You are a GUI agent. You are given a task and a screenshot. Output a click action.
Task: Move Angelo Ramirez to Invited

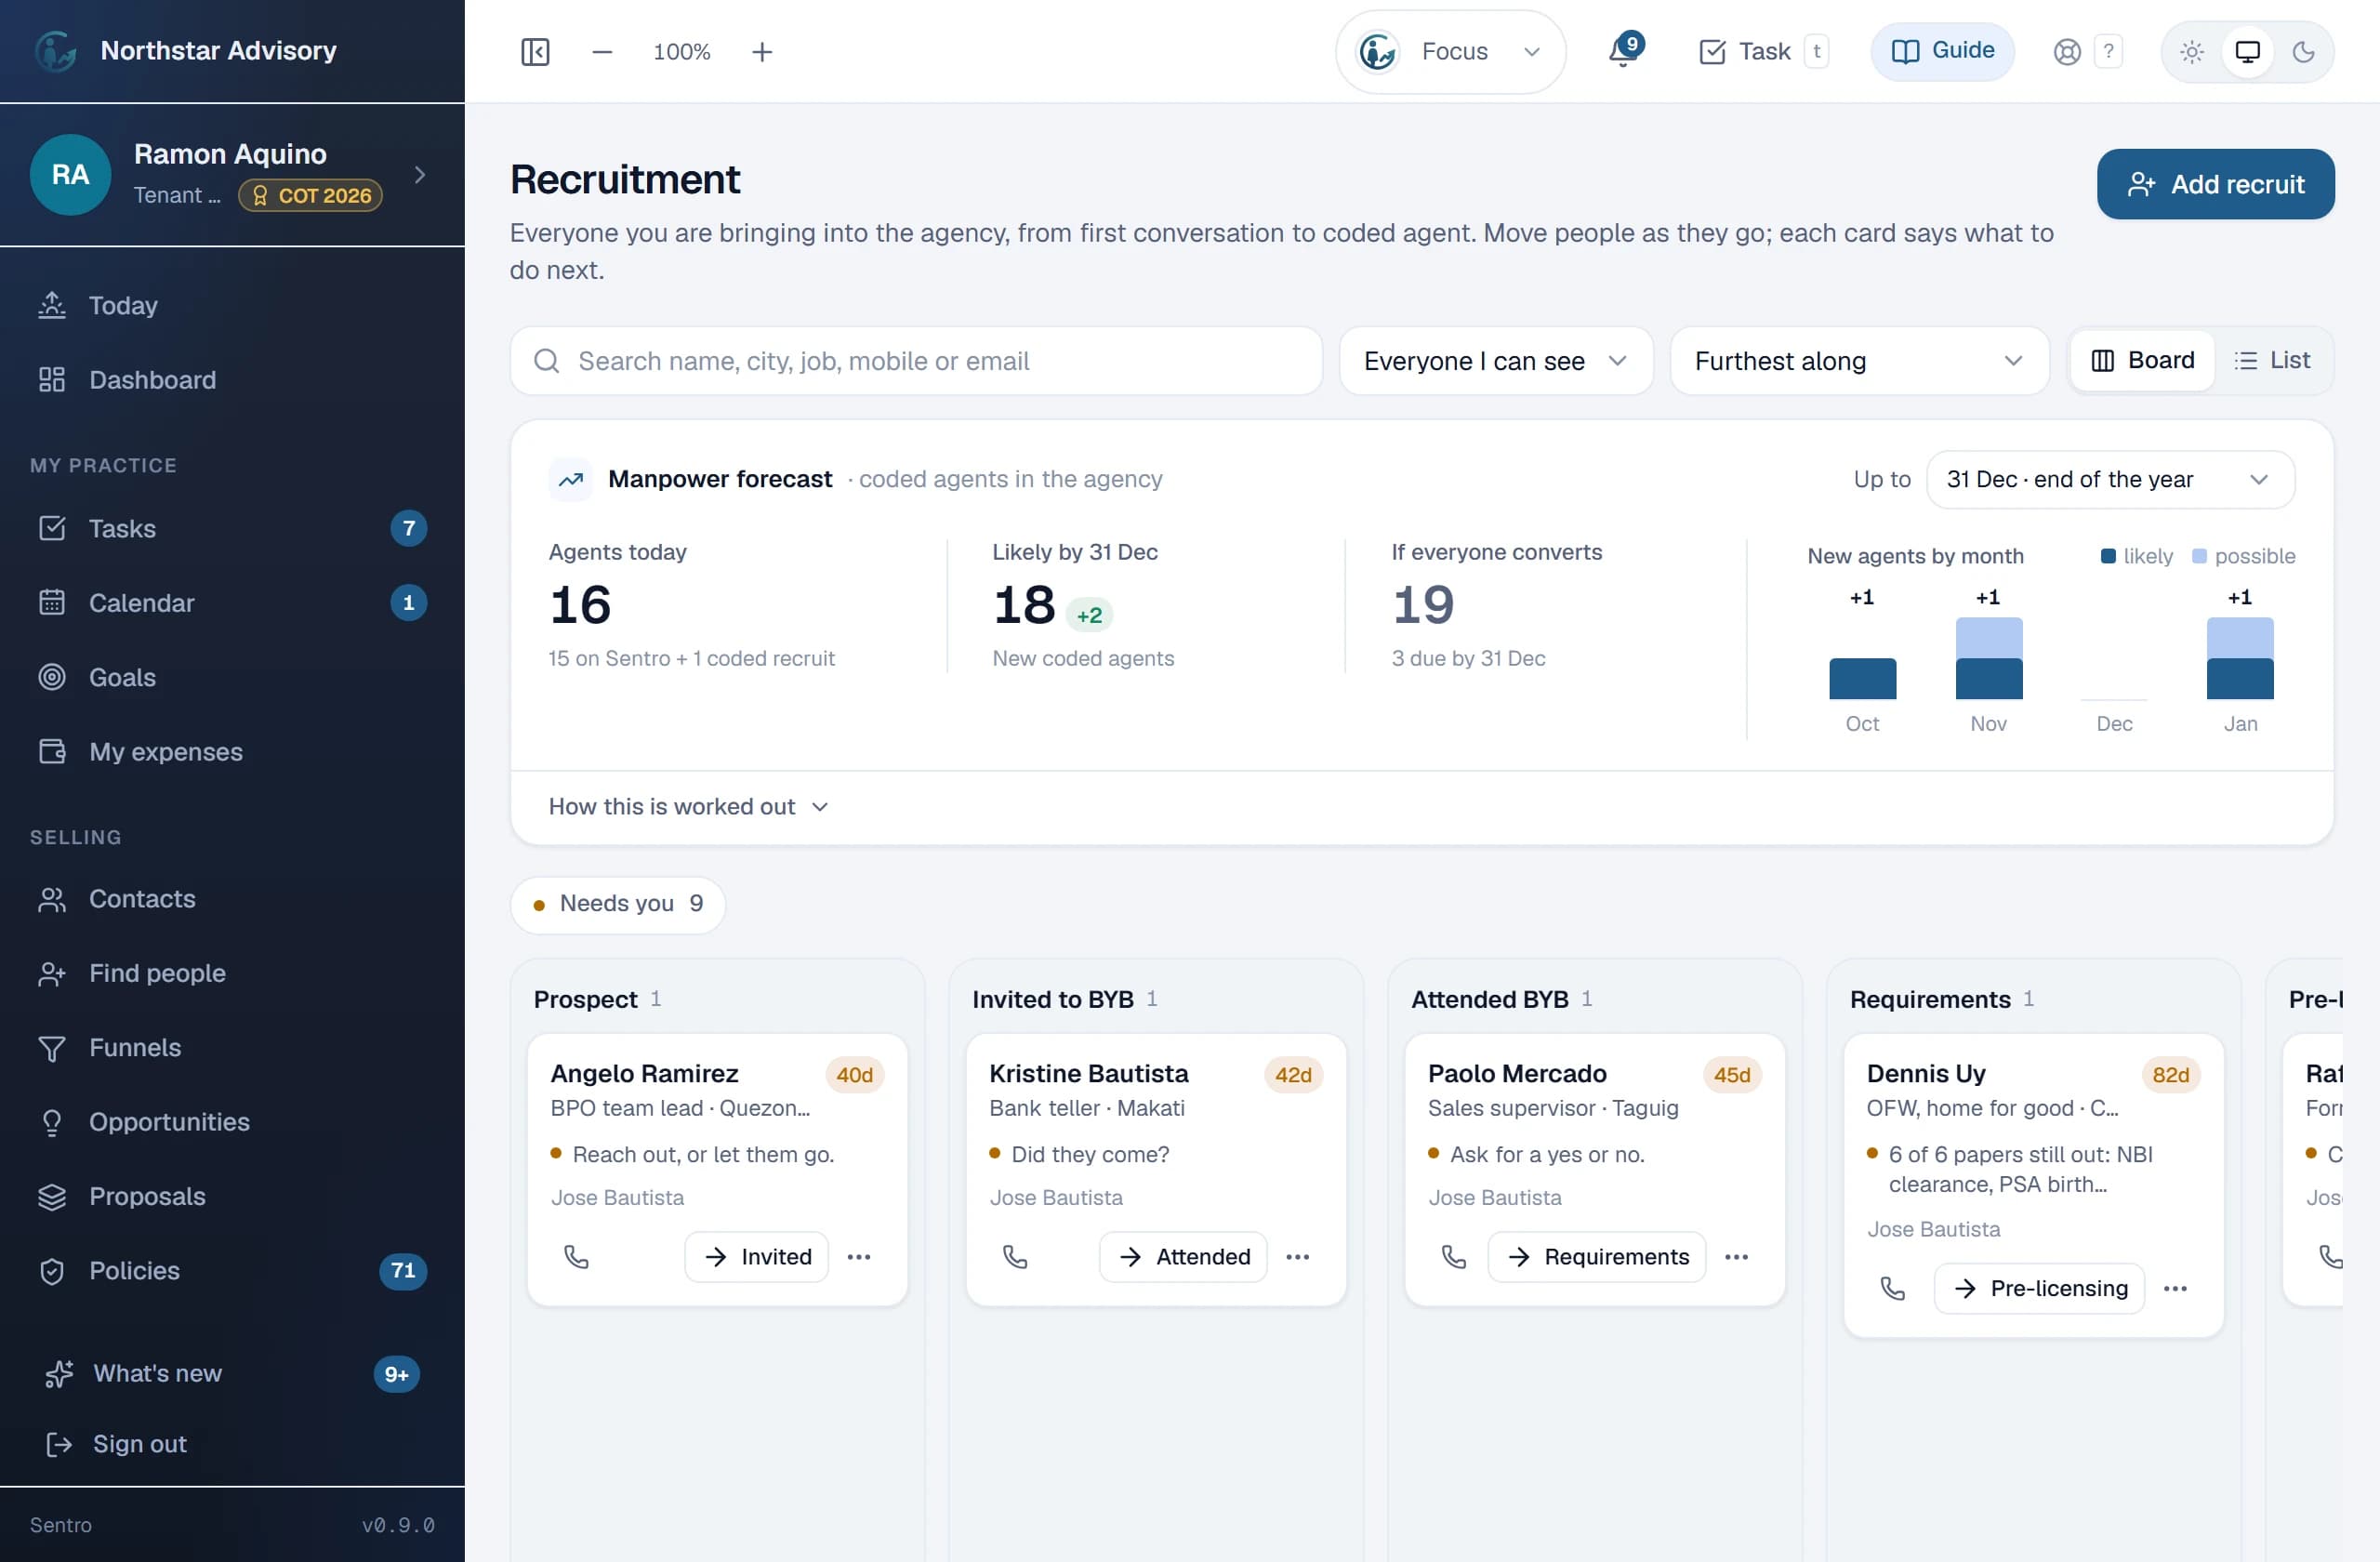tap(757, 1256)
